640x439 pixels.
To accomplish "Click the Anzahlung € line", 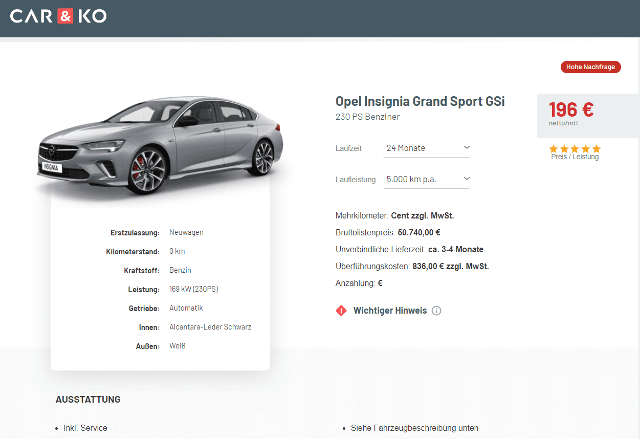I will click(359, 283).
